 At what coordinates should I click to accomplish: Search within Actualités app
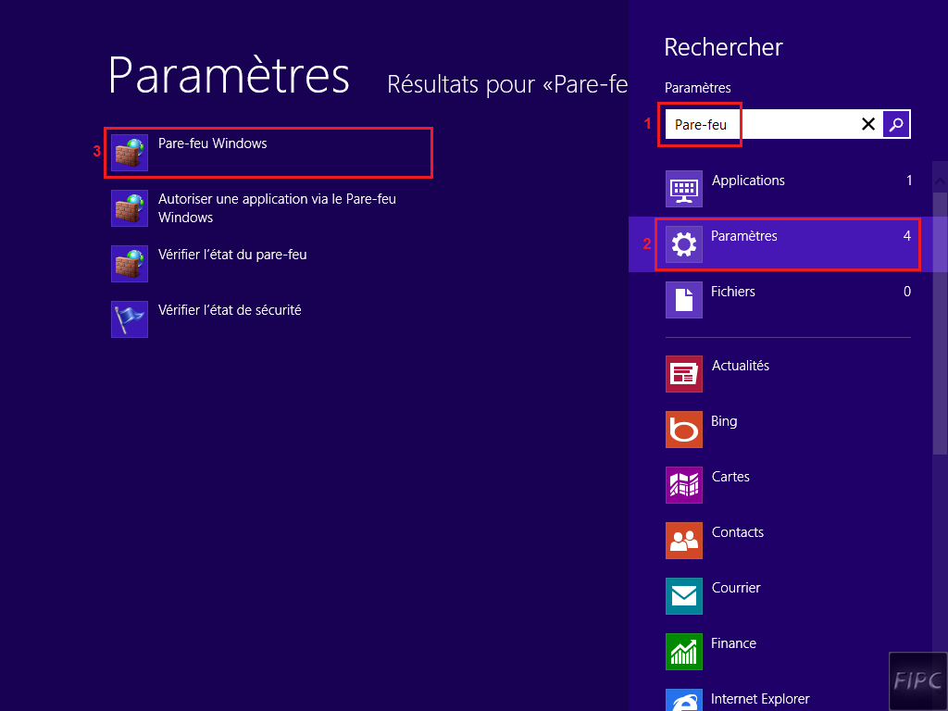741,366
